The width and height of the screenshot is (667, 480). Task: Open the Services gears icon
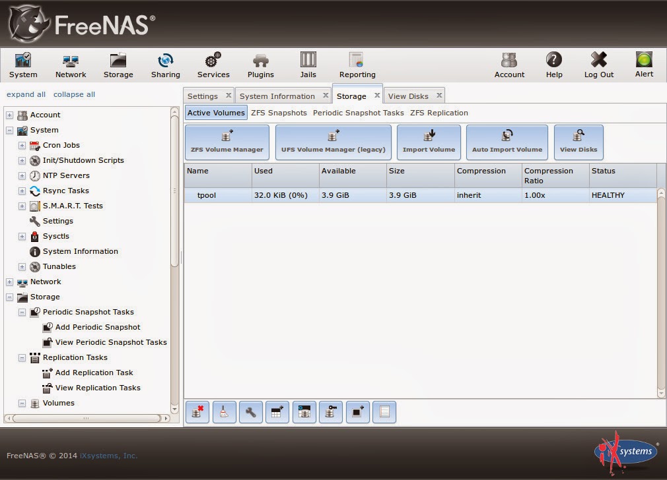pos(213,65)
